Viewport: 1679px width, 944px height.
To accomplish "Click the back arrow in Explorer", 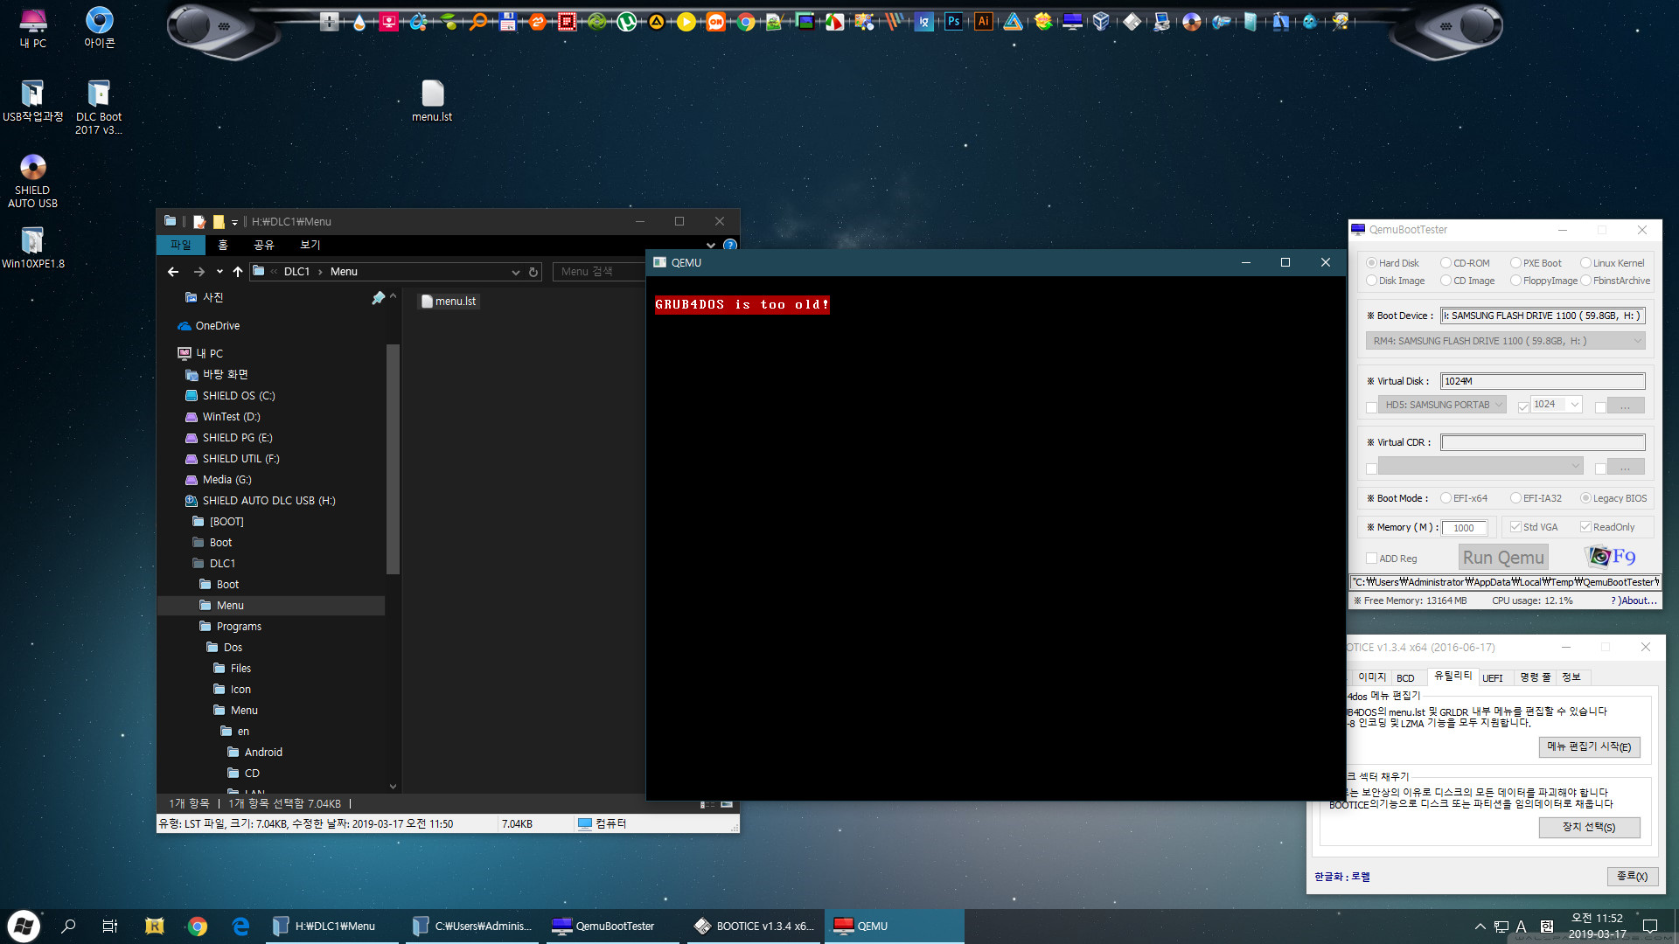I will [173, 272].
